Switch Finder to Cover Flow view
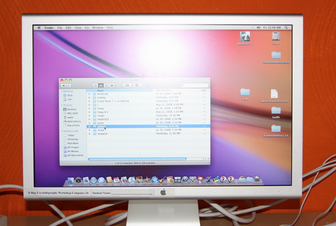The image size is (336, 226). (x=112, y=86)
